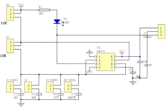Click the C6 100UF capacitor symbol

tap(140, 62)
